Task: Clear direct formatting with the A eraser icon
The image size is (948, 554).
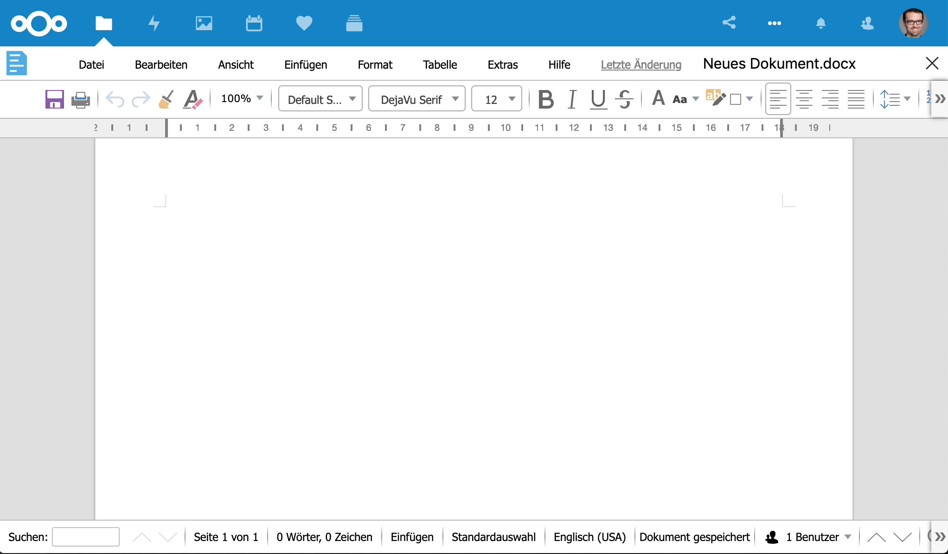Action: click(192, 99)
